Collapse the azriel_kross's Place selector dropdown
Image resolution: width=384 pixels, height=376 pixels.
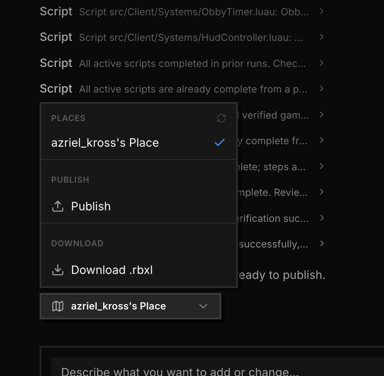(130, 306)
